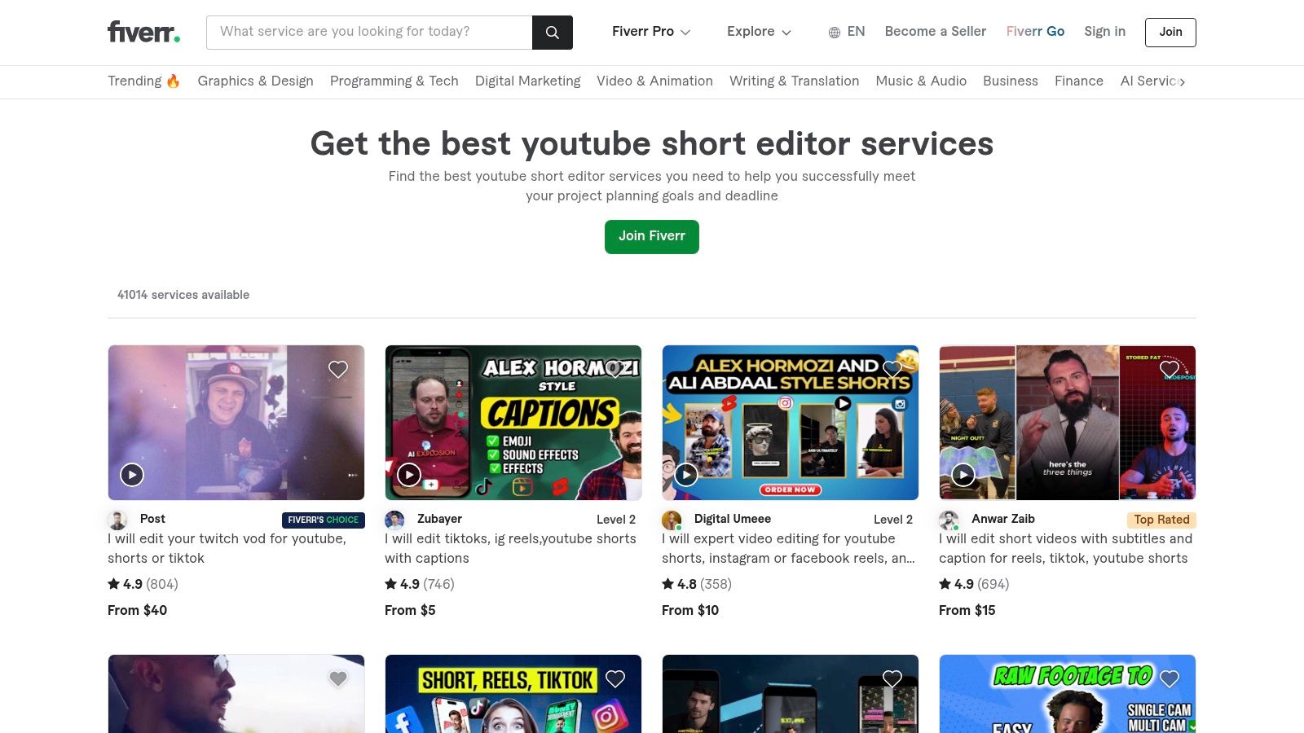Click Become a Seller
1304x733 pixels.
click(x=936, y=32)
